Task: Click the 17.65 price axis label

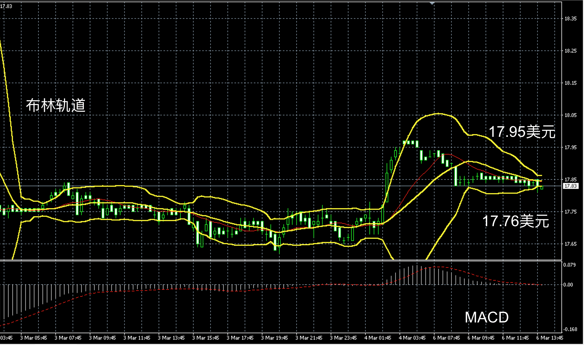Action: point(570,244)
